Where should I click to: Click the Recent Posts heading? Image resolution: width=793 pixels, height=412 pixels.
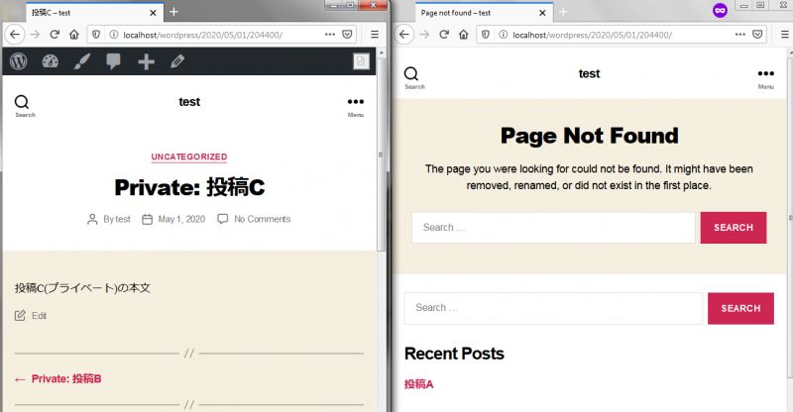(454, 354)
